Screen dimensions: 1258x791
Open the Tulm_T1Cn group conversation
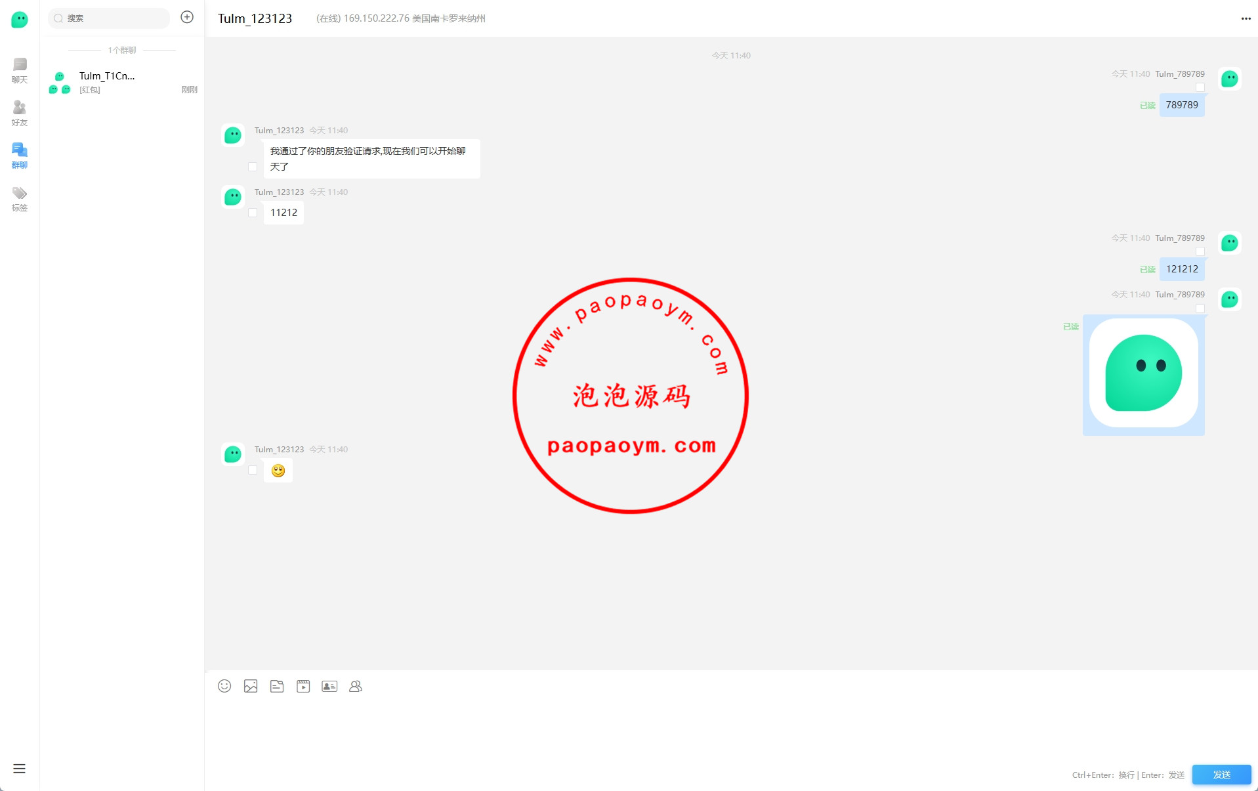[x=122, y=82]
